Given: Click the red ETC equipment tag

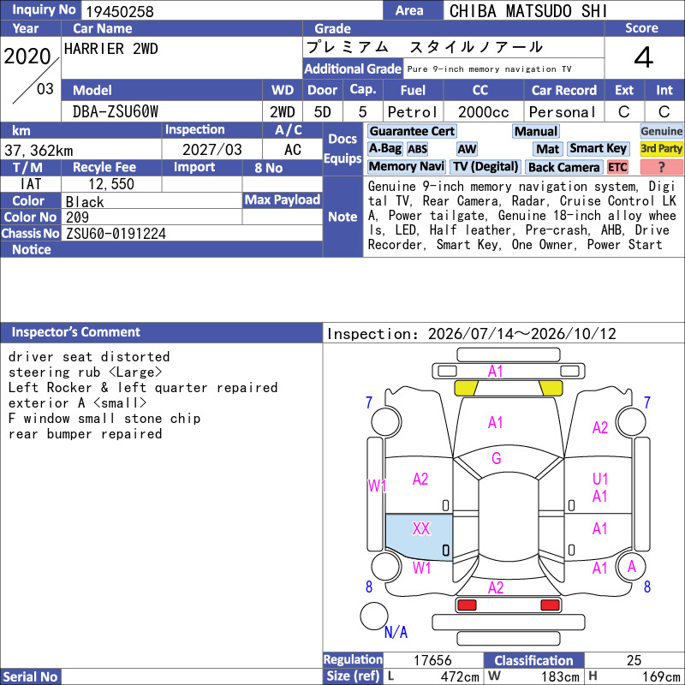Looking at the screenshot, I should click(x=617, y=167).
